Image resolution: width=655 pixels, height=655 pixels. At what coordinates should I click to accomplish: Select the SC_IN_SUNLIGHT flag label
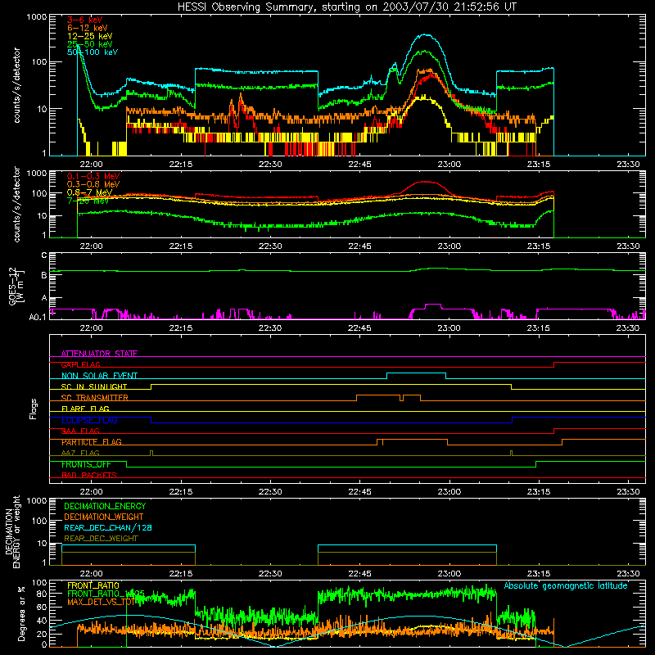click(93, 386)
